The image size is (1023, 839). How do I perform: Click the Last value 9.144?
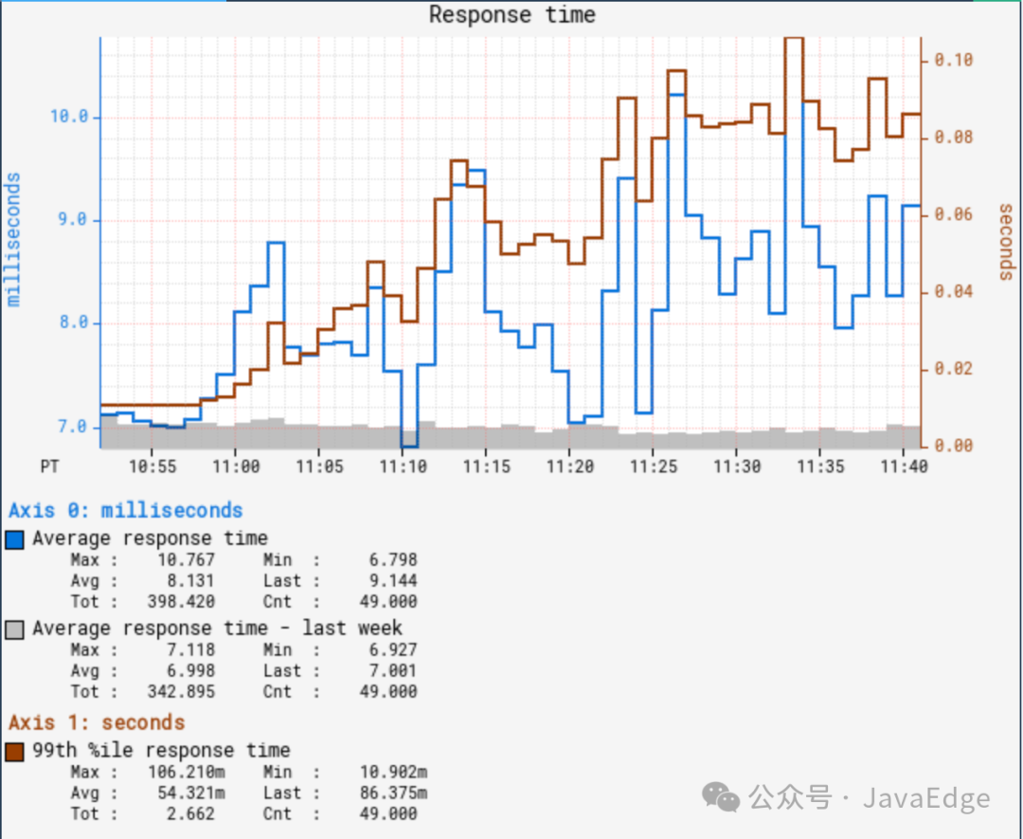tap(393, 581)
